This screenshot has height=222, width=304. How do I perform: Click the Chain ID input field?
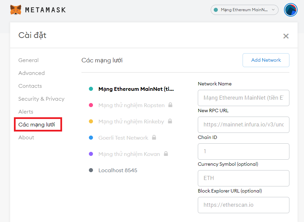244,152
